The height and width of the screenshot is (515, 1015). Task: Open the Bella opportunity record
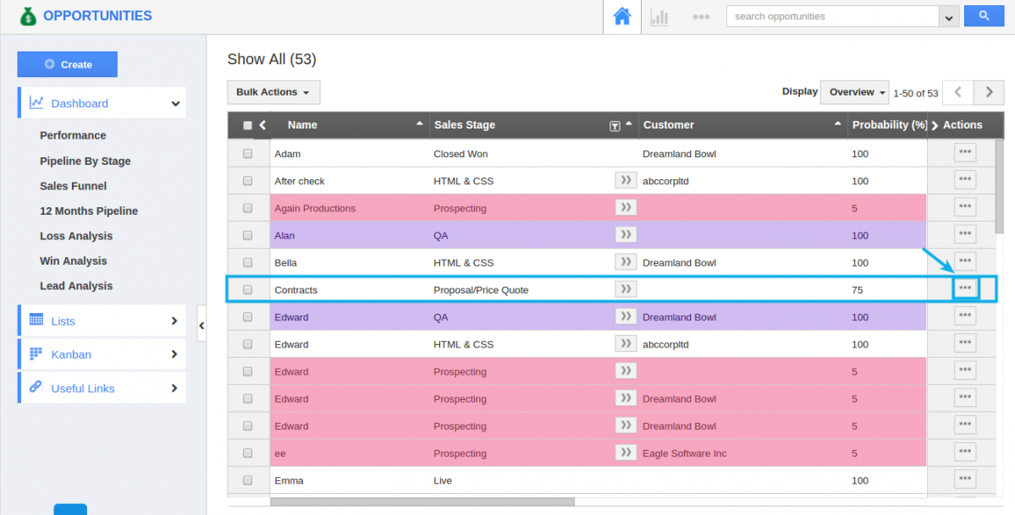click(x=285, y=263)
